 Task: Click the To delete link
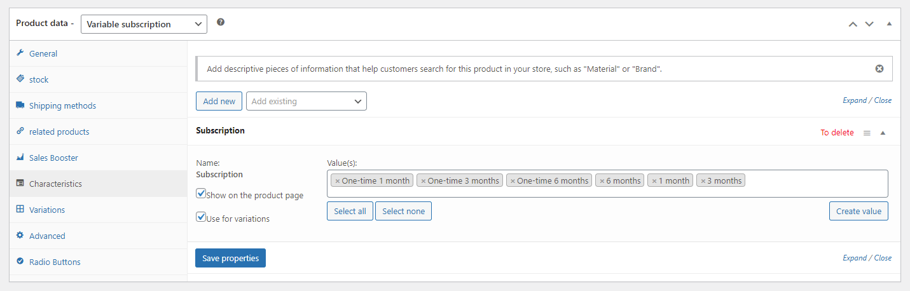coord(837,133)
